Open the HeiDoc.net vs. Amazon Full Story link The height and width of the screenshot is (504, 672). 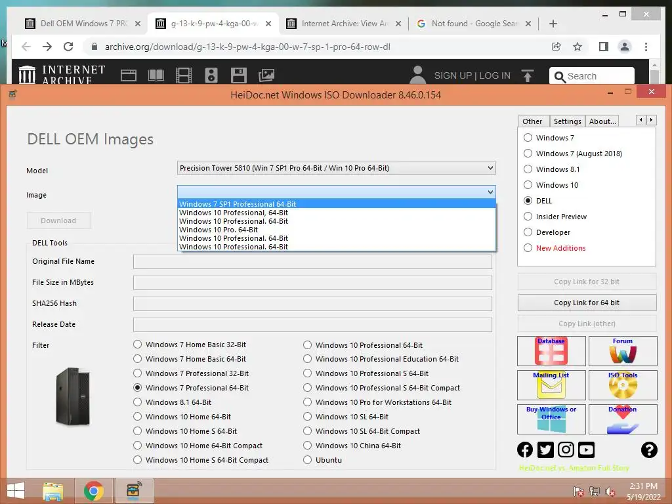(574, 468)
